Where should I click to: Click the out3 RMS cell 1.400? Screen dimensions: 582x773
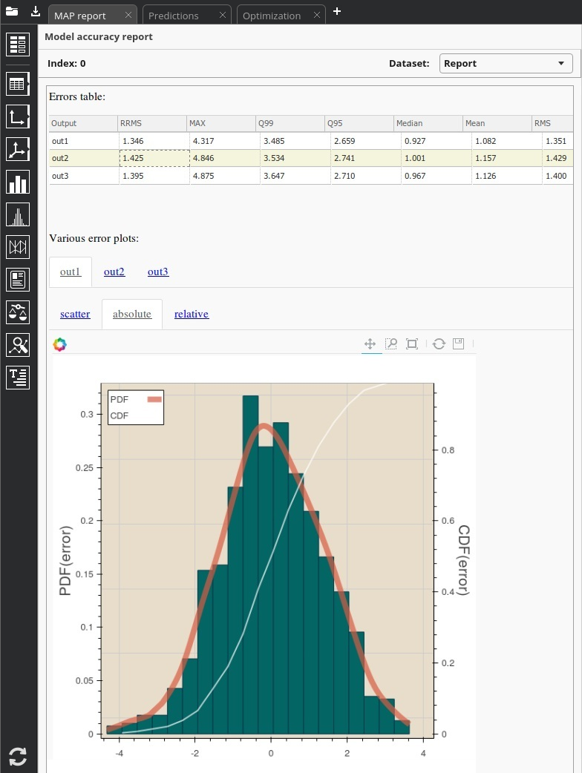pos(558,176)
